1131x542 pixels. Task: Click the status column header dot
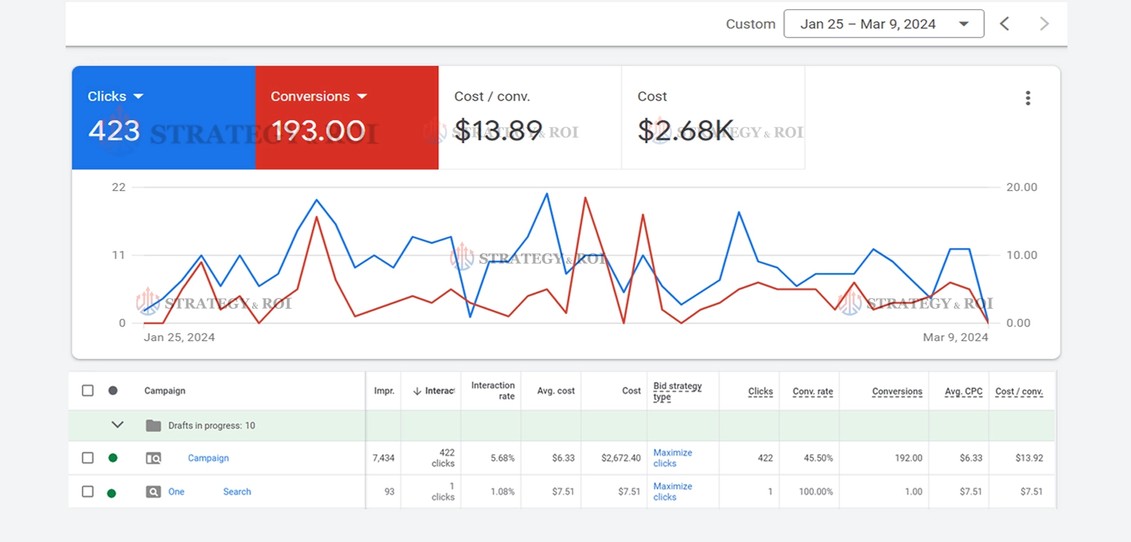coord(113,391)
